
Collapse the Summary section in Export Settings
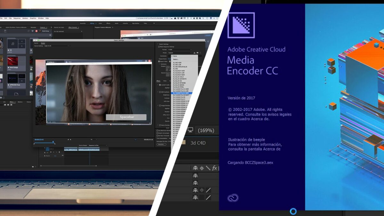(159, 64)
